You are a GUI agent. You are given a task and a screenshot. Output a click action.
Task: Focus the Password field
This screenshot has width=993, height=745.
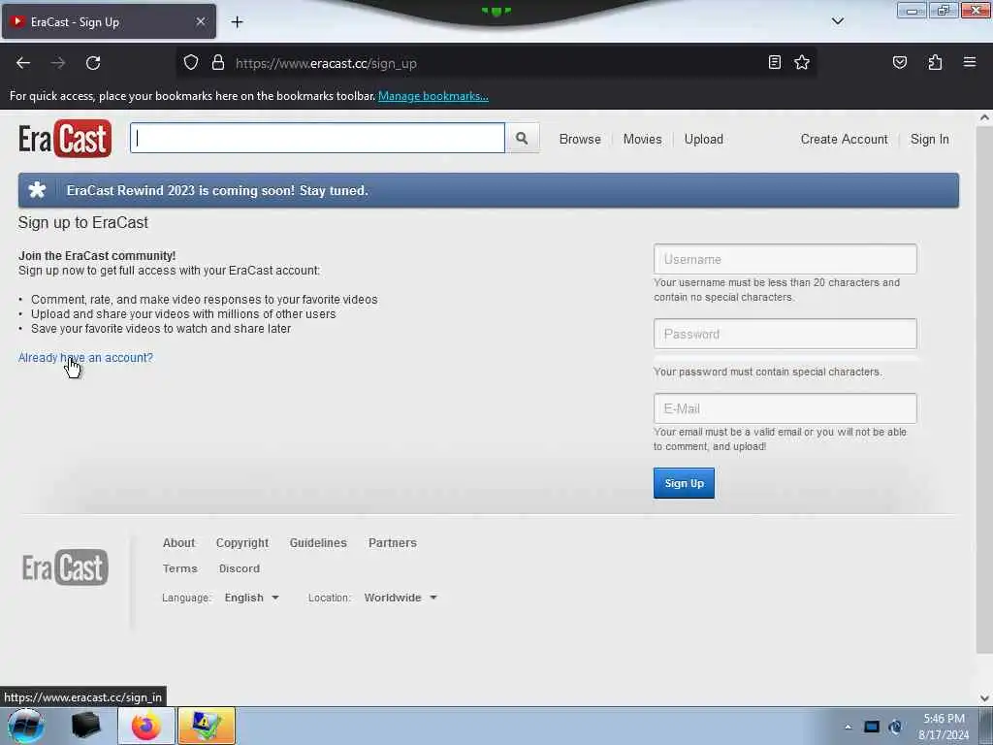click(x=785, y=334)
